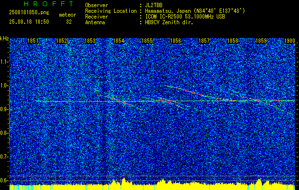Click the 1858 time marker
This screenshot has height=190, width=299.
tap(232, 41)
